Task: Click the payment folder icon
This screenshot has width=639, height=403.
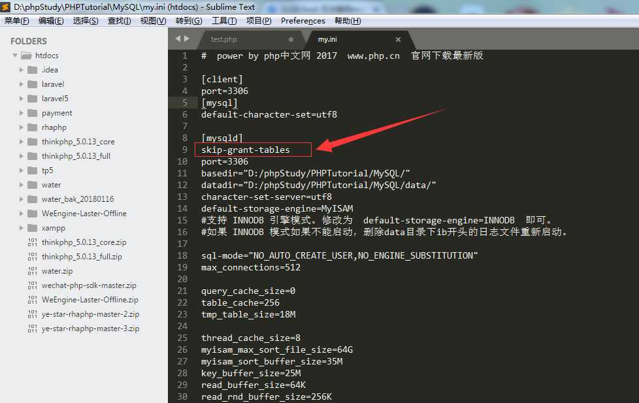Action: [33, 113]
